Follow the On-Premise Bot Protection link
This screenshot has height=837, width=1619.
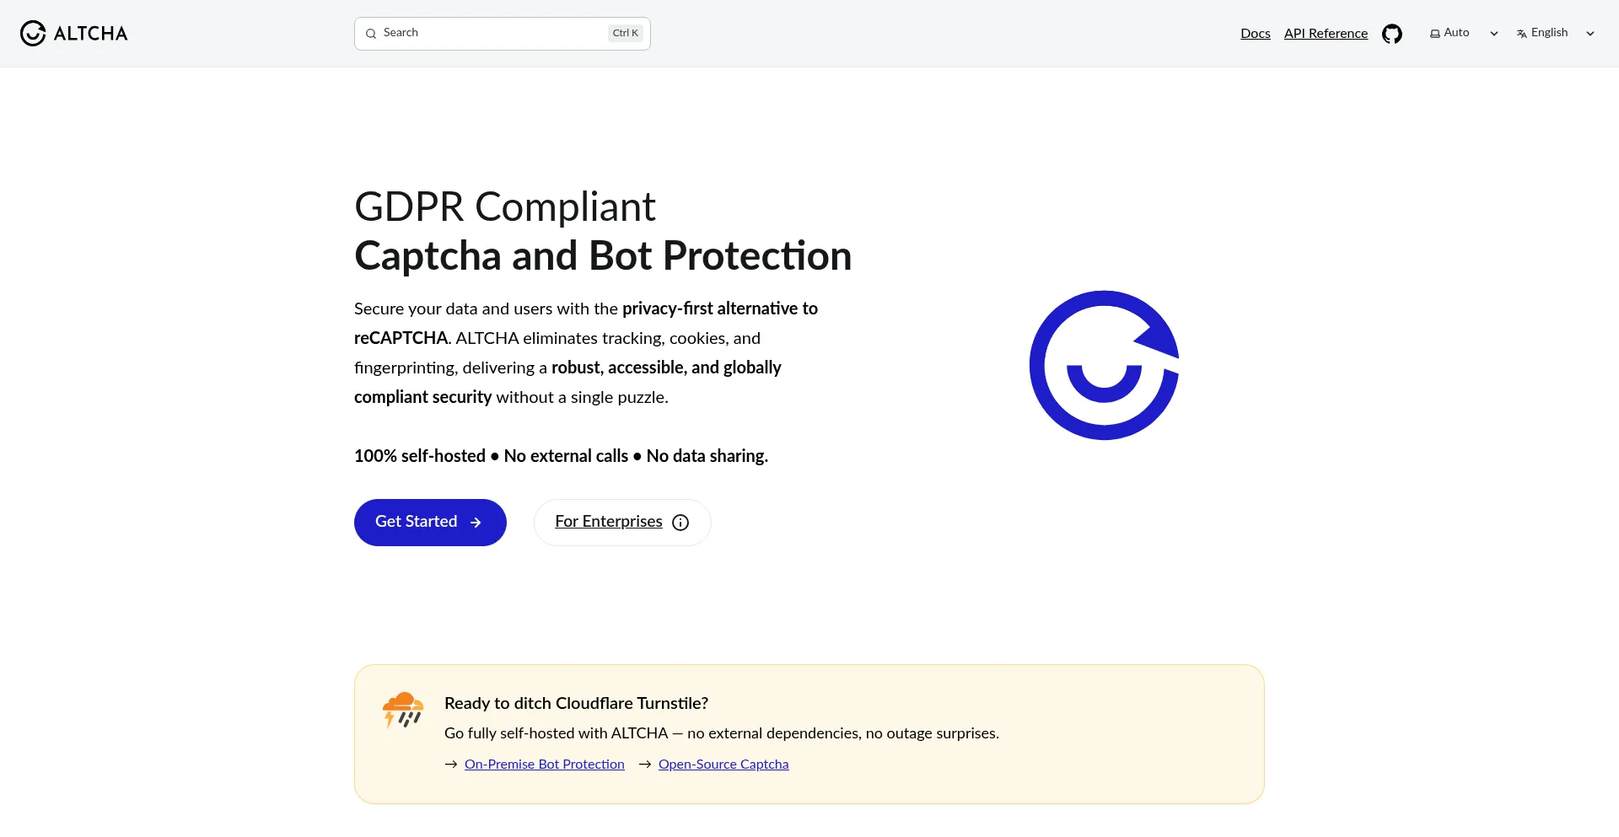pyautogui.click(x=545, y=765)
